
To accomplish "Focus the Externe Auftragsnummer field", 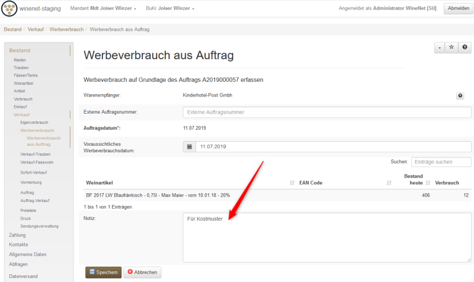I will [x=327, y=112].
